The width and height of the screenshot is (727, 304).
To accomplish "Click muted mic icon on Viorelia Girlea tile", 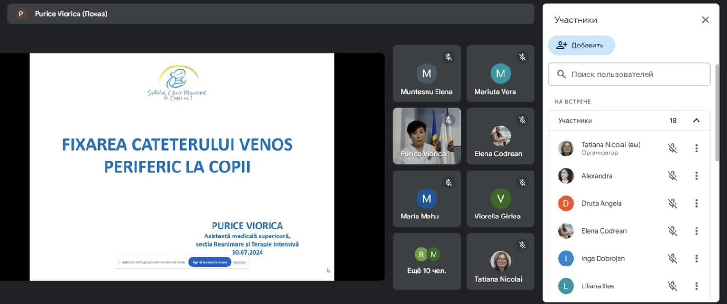I will tap(522, 182).
